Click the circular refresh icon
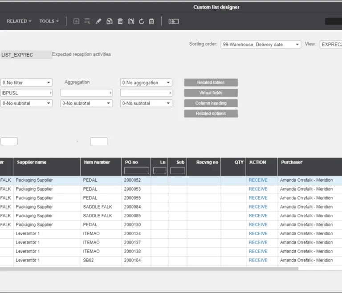Screen dimensions: 342x294 pyautogui.click(x=142, y=21)
